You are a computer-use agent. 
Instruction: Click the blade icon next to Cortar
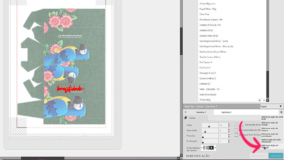coord(186,118)
